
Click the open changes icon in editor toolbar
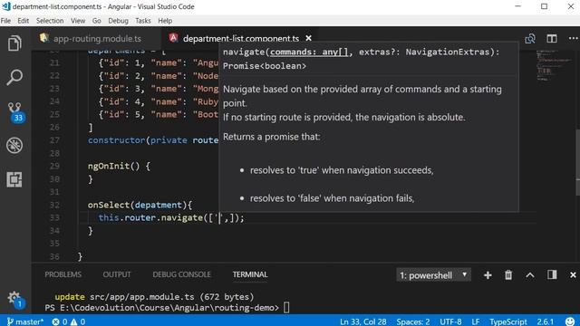529,38
